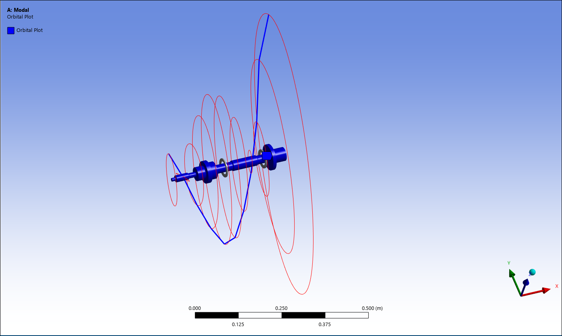Click the X axis arrow on the triad
562x336 pixels.
coord(545,290)
